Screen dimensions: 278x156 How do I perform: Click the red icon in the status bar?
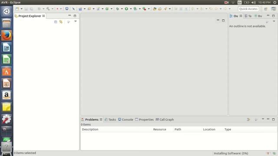pyautogui.click(x=268, y=153)
